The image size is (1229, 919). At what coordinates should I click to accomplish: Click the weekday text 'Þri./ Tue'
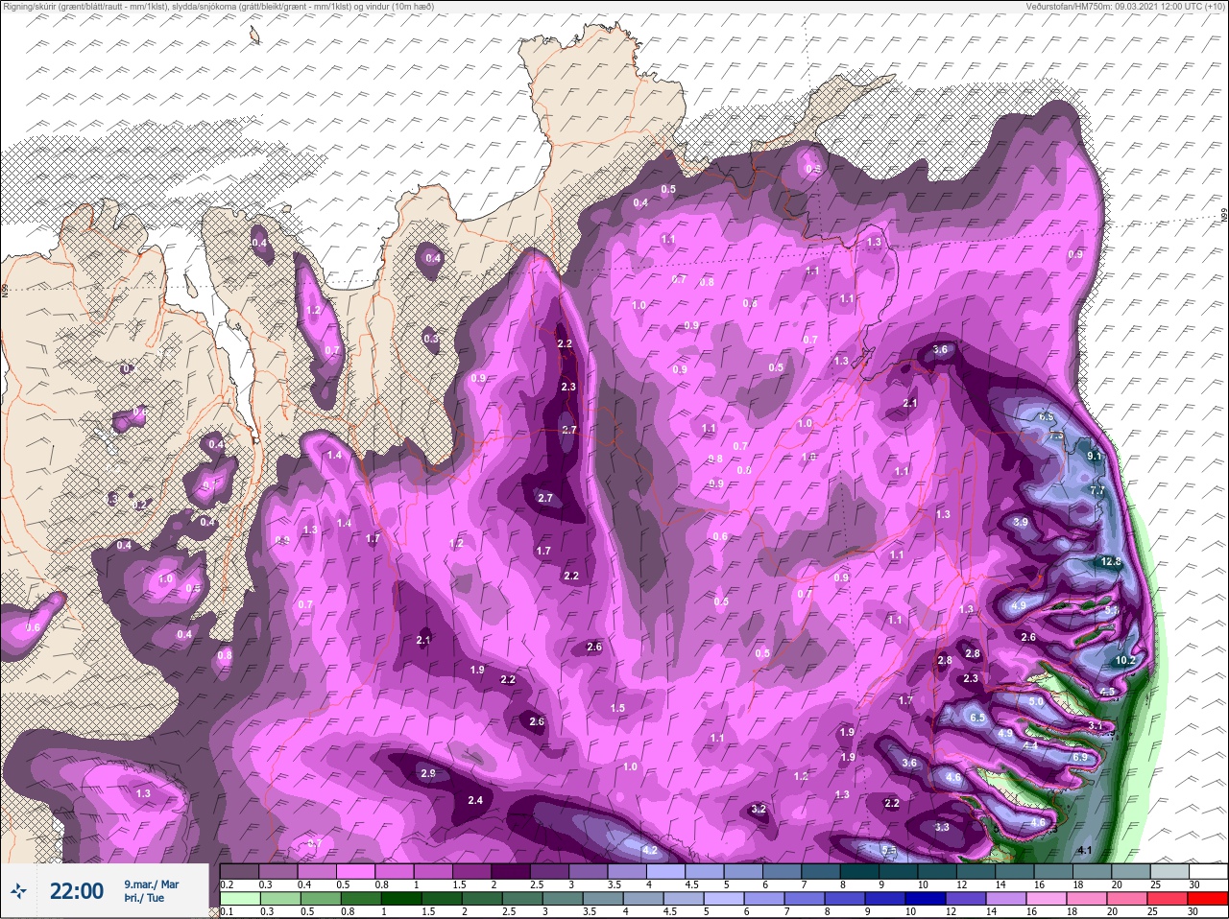(144, 898)
